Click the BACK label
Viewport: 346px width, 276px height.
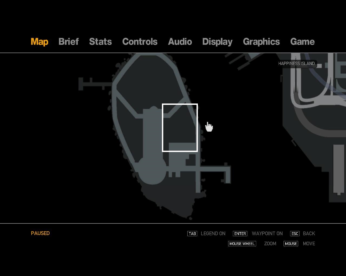(309, 233)
